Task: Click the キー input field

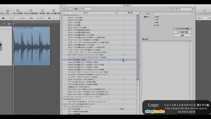Action: pos(171,14)
